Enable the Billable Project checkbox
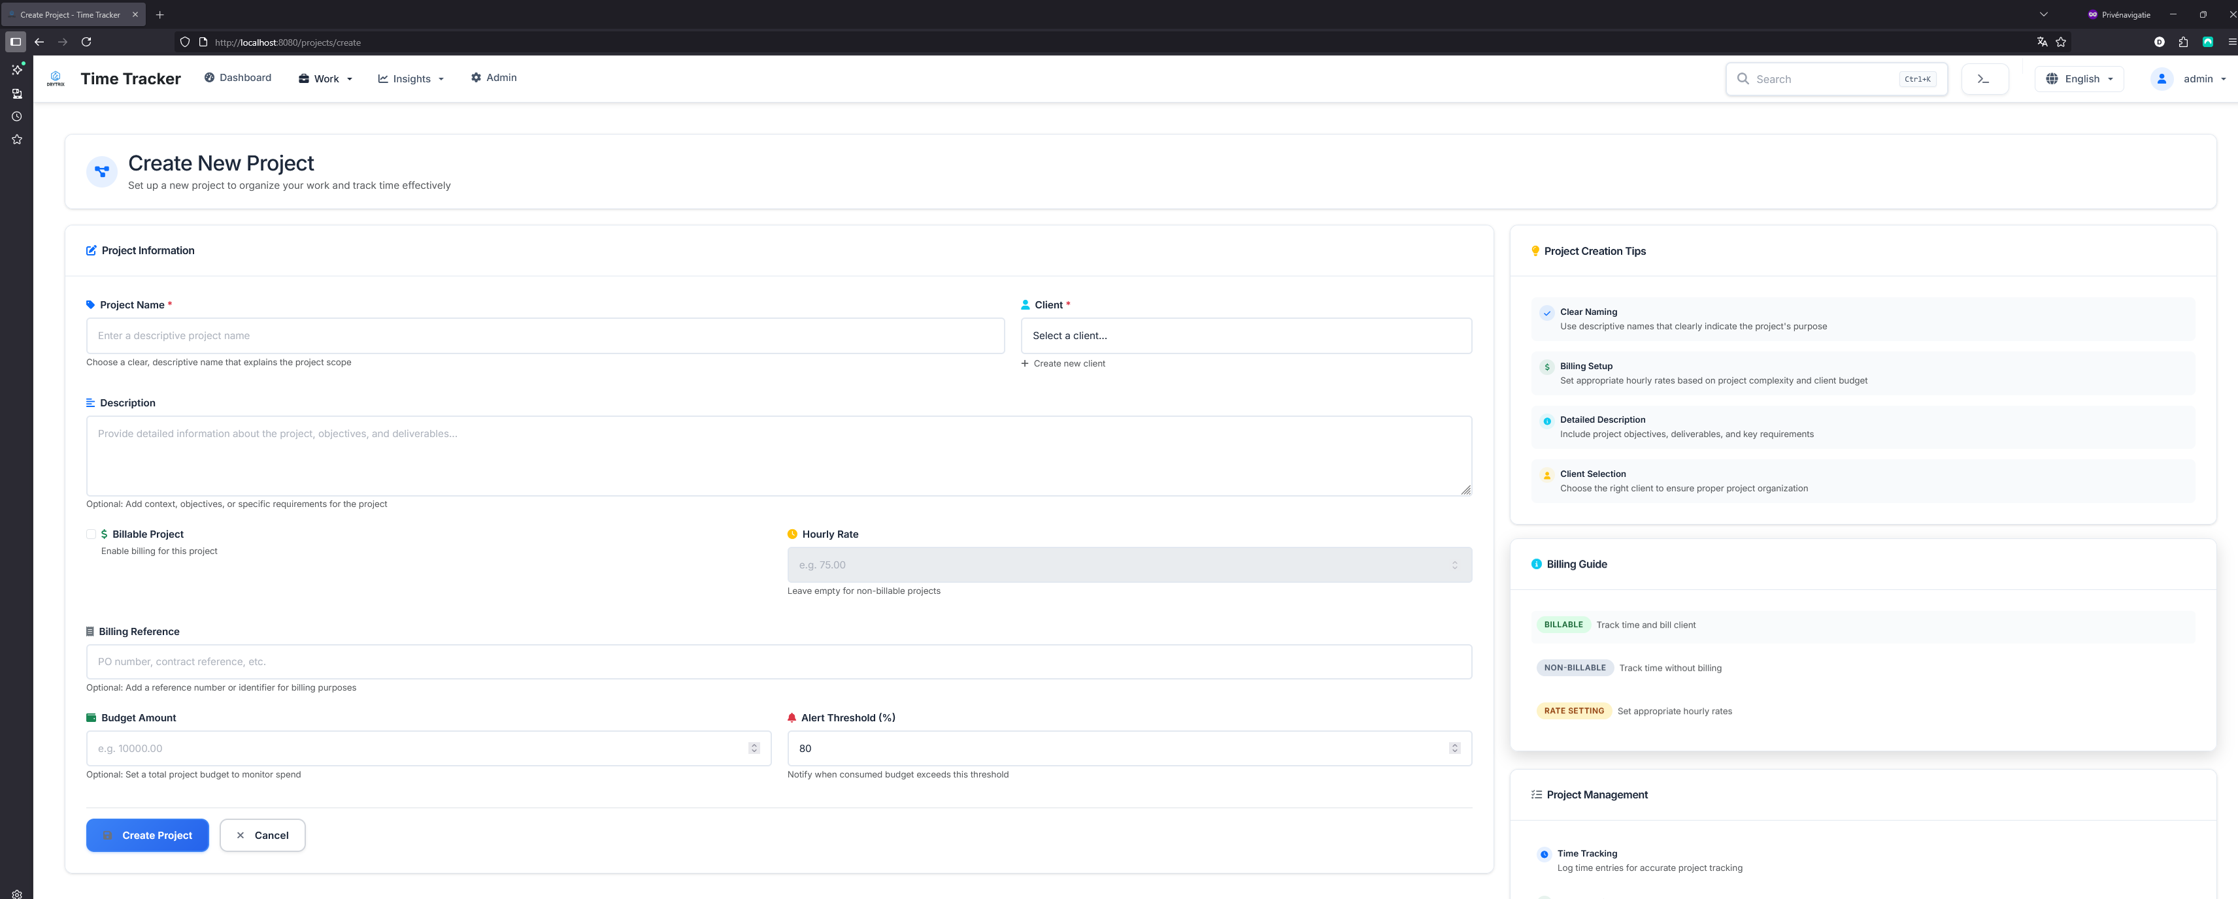2238x899 pixels. 92,534
